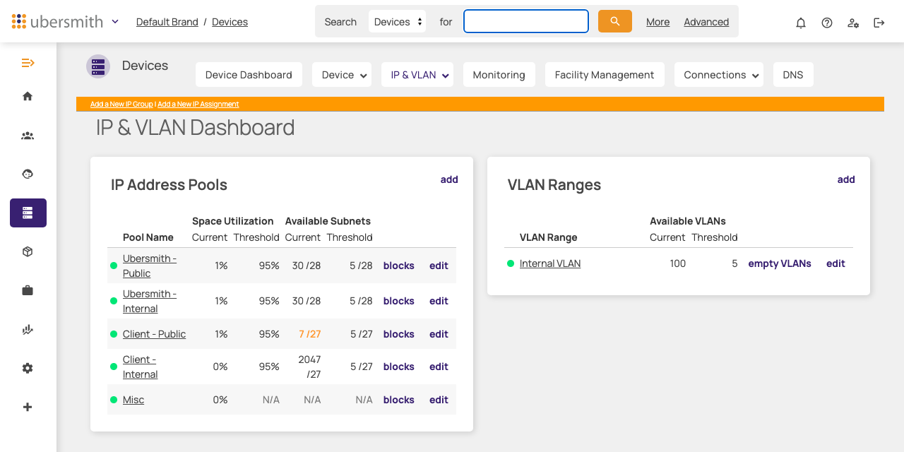Click green status dot for Internal VLAN
Viewport: 904px width, 452px height.
click(x=511, y=263)
